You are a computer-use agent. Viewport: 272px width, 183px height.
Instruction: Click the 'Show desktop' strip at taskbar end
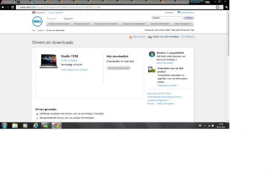228,125
